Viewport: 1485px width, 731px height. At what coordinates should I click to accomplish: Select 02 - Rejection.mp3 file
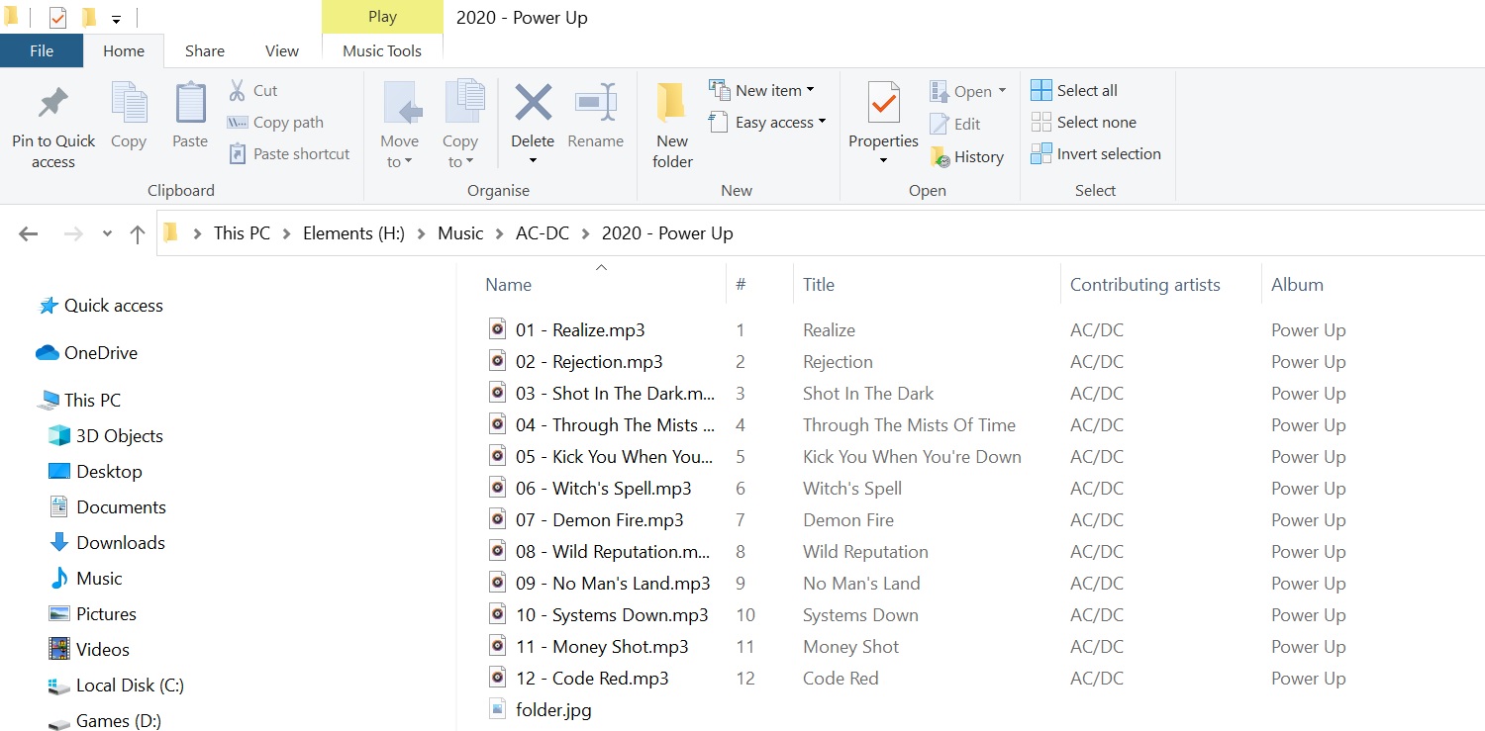pos(576,362)
